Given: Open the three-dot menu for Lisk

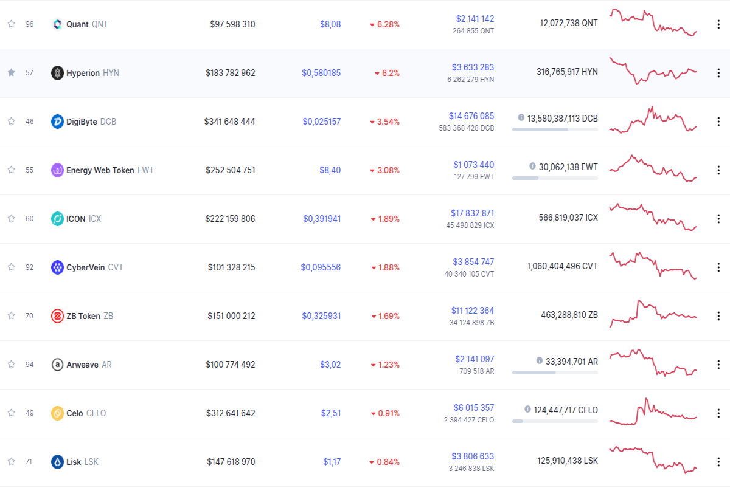Looking at the screenshot, I should (x=718, y=462).
